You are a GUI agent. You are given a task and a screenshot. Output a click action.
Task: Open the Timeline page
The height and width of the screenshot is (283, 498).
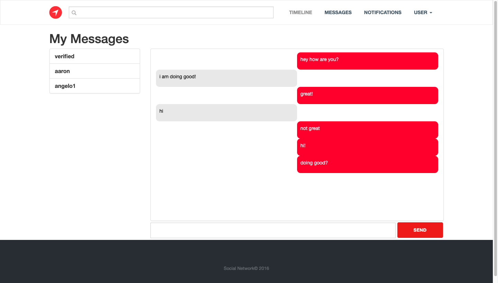coord(301,12)
